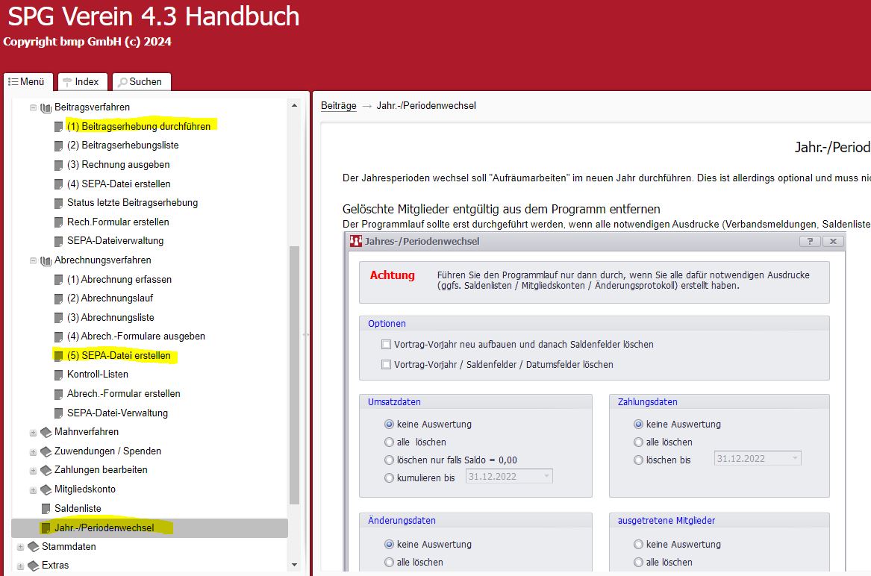Click page icon beside (3) Rechnung ausgeben
Viewport: 871px width, 576px height.
pos(58,165)
